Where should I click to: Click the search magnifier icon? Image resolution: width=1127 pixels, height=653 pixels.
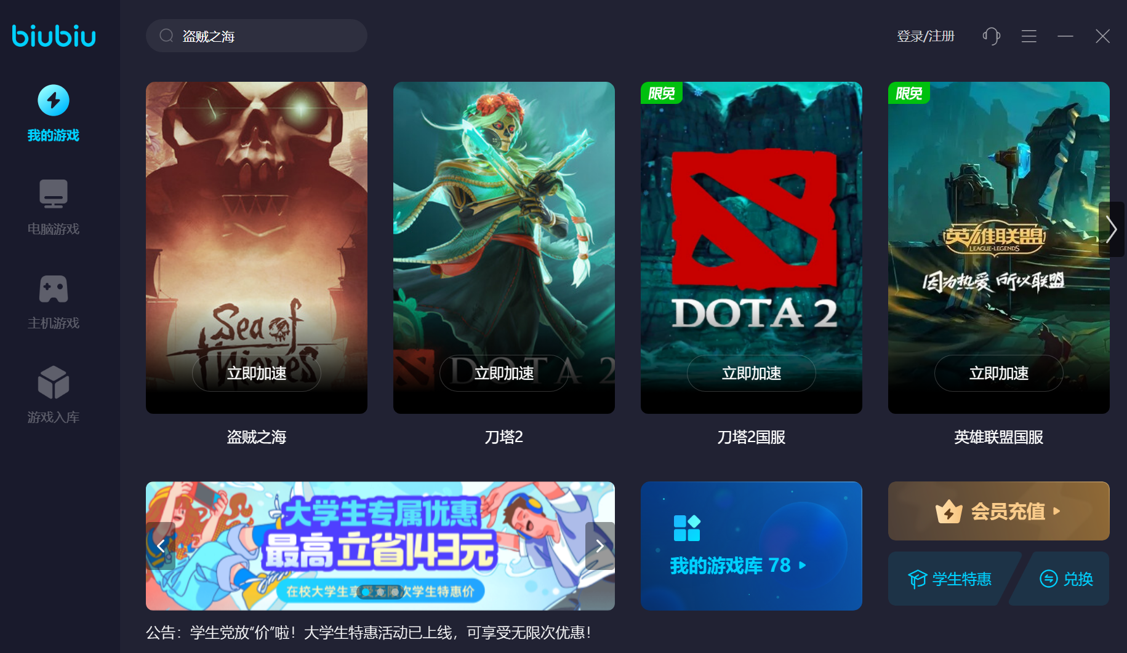(166, 36)
